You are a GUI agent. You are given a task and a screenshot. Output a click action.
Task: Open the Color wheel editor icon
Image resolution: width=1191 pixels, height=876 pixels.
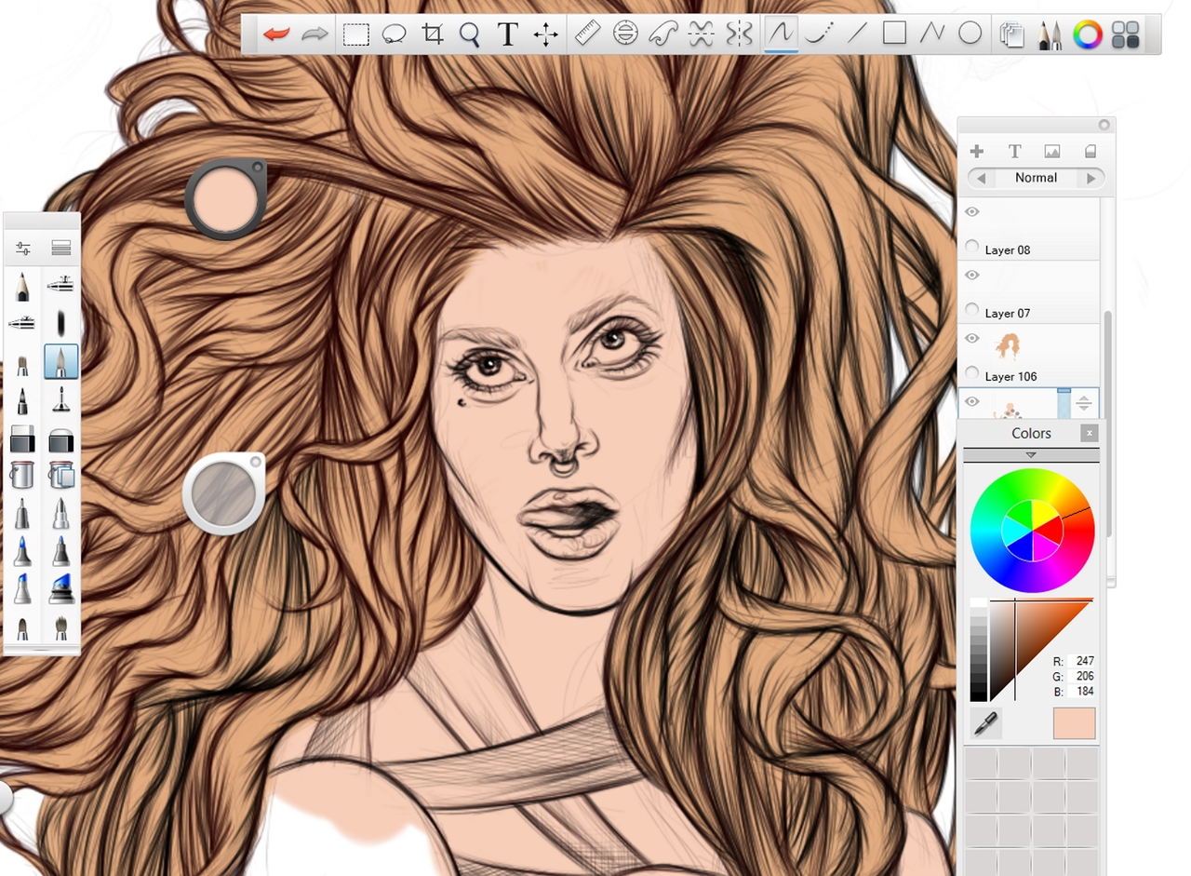pyautogui.click(x=1088, y=35)
